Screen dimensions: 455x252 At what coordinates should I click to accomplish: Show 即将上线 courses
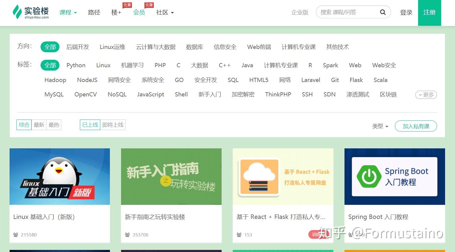tap(113, 125)
